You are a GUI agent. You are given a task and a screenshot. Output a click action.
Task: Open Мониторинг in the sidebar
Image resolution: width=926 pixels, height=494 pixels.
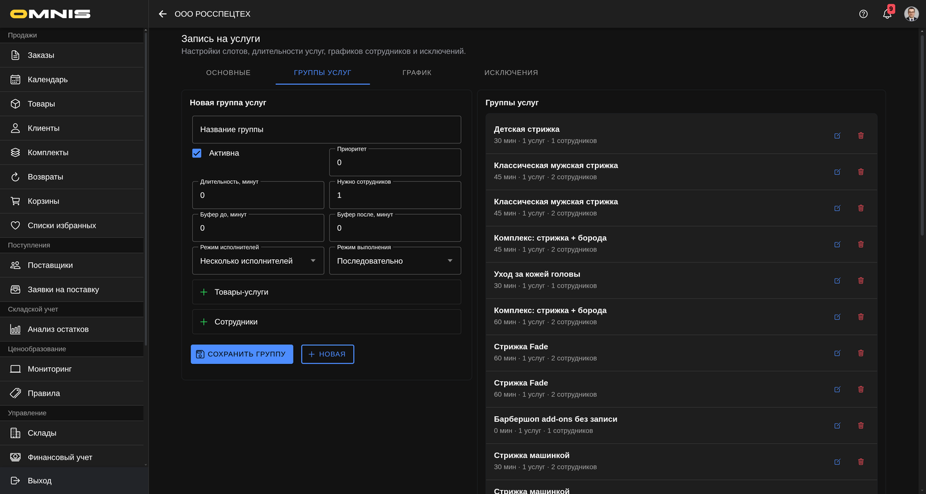(x=72, y=369)
